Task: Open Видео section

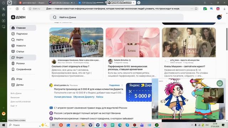Action: tap(23, 58)
